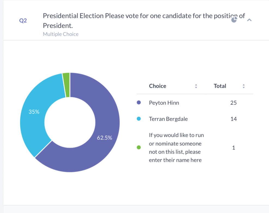Click the pie chart view icon

point(234,20)
